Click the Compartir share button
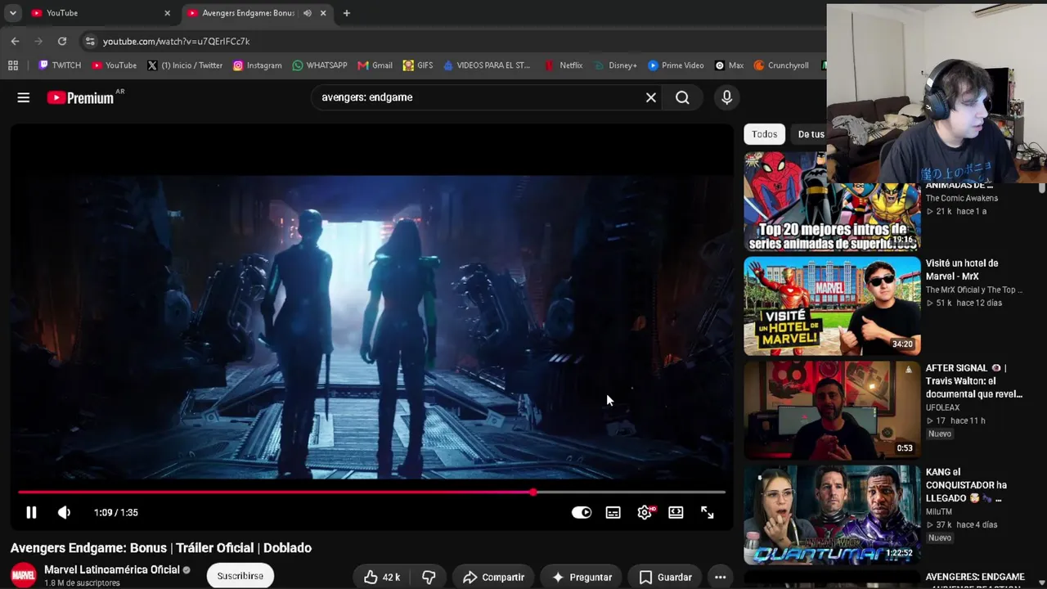Viewport: 1047px width, 589px height. (493, 577)
